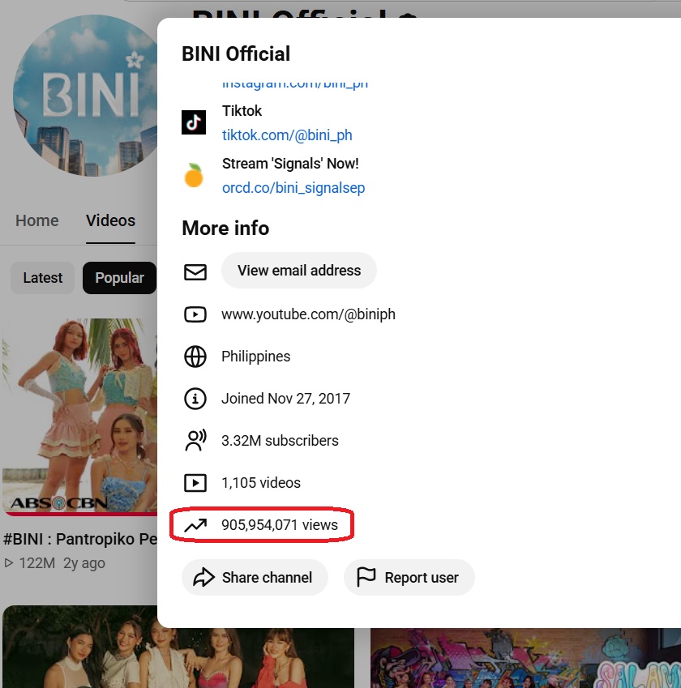681x688 pixels.
Task: Click the www.youtube.com/@biniph text
Action: pos(308,314)
